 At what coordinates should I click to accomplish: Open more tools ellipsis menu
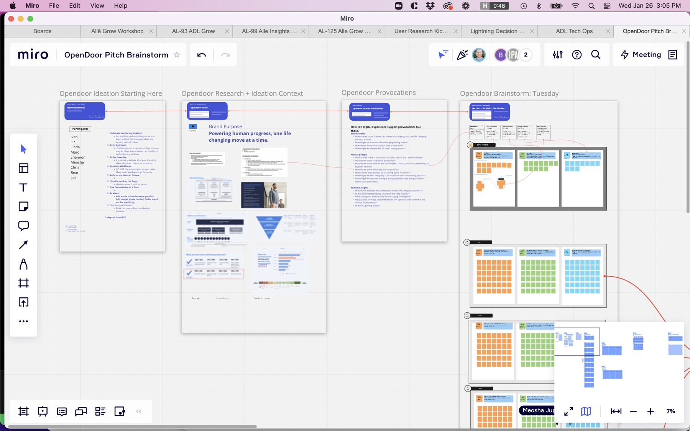(23, 321)
